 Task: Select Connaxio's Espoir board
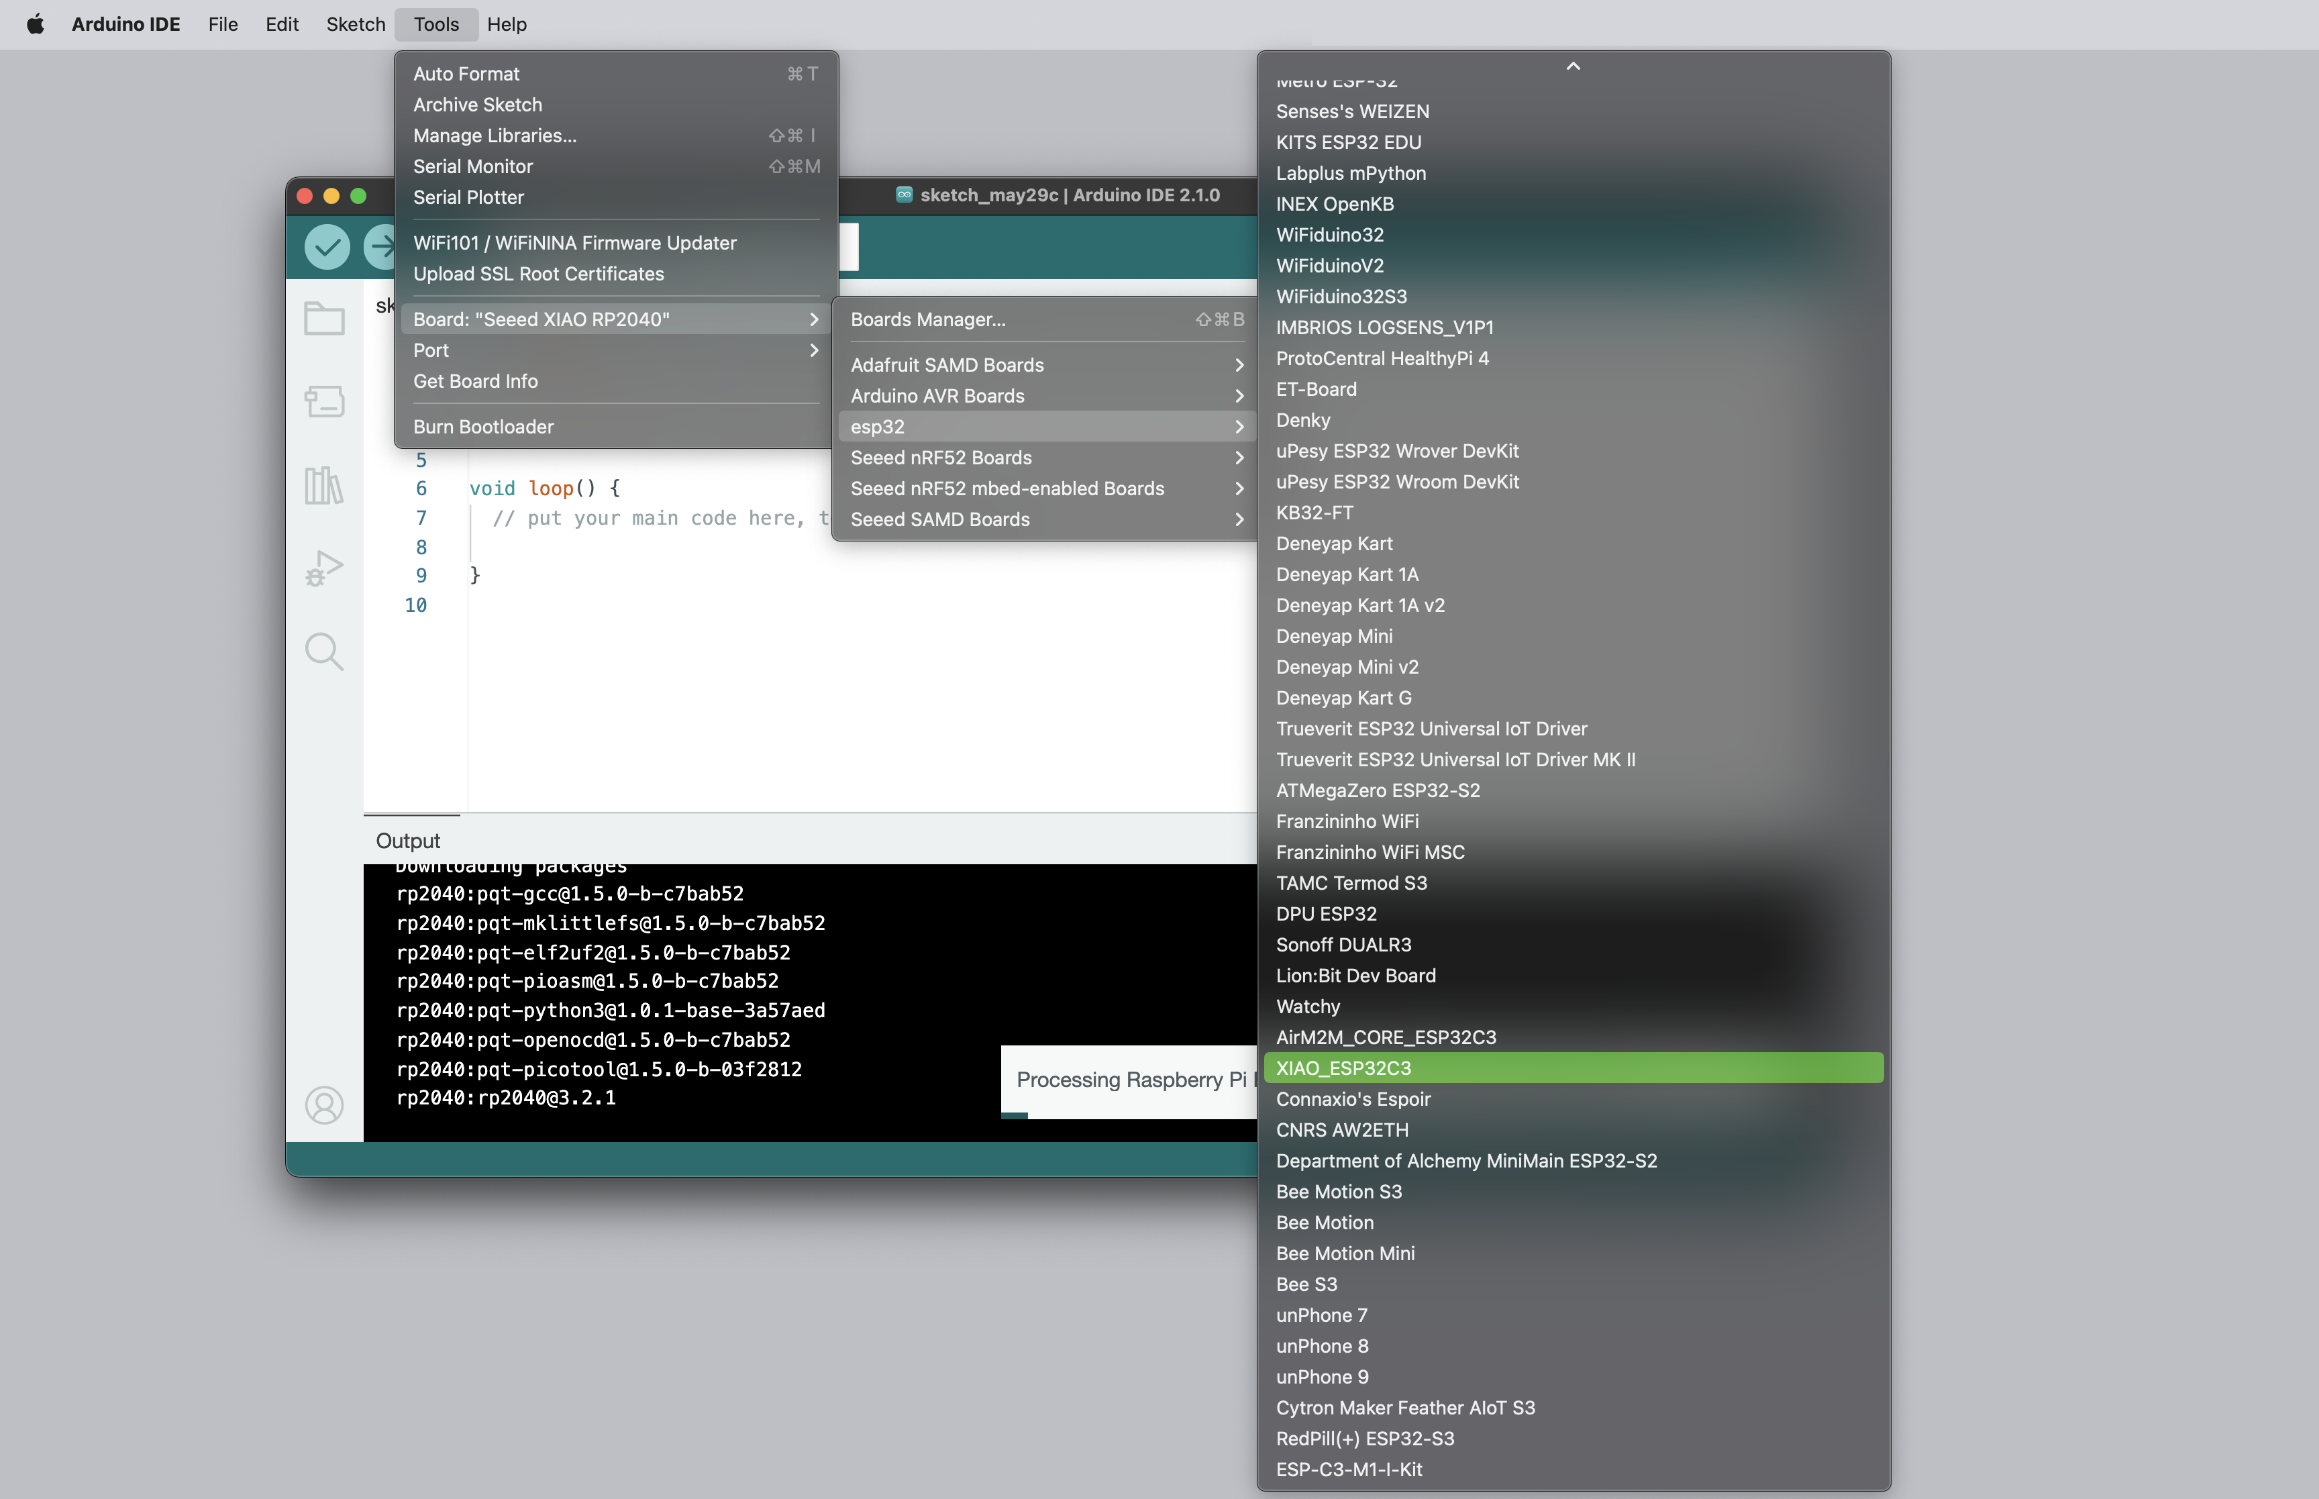[1573, 1099]
